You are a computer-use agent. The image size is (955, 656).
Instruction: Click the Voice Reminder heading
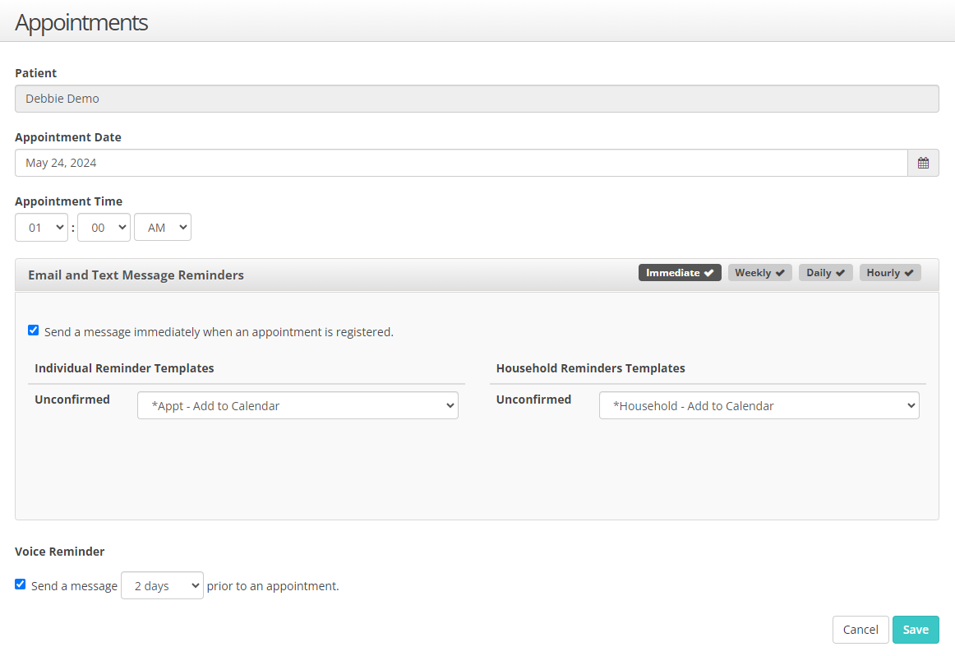tap(60, 552)
